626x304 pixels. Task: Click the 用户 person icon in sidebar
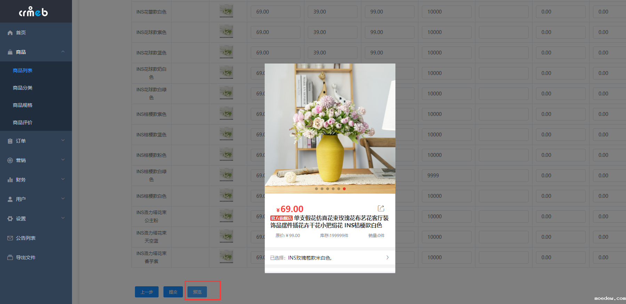10,199
